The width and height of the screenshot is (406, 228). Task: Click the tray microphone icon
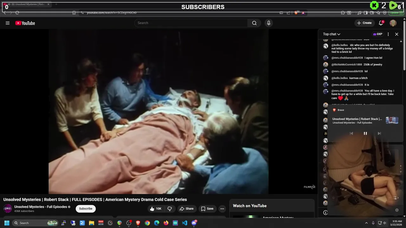point(373,223)
